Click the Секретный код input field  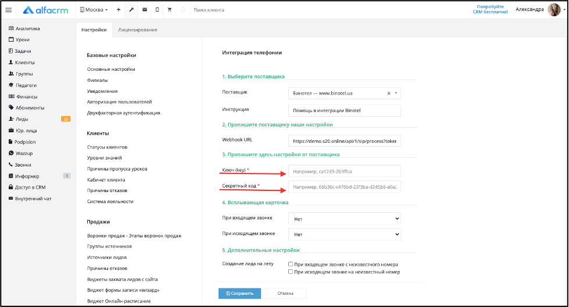345,187
